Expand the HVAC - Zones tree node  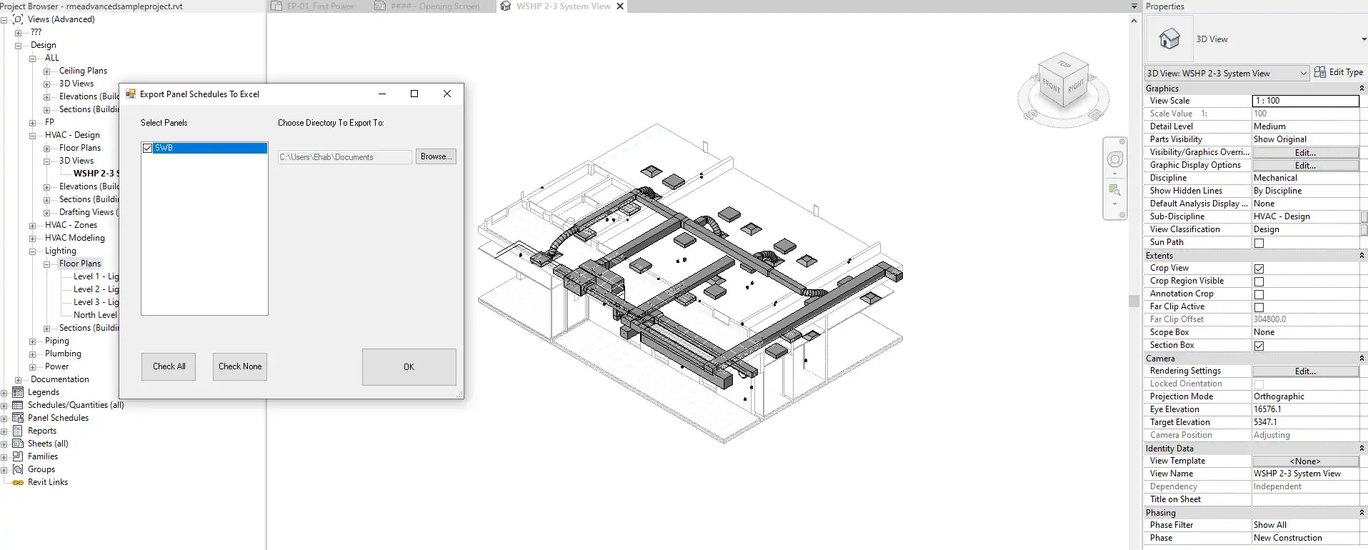[32, 226]
